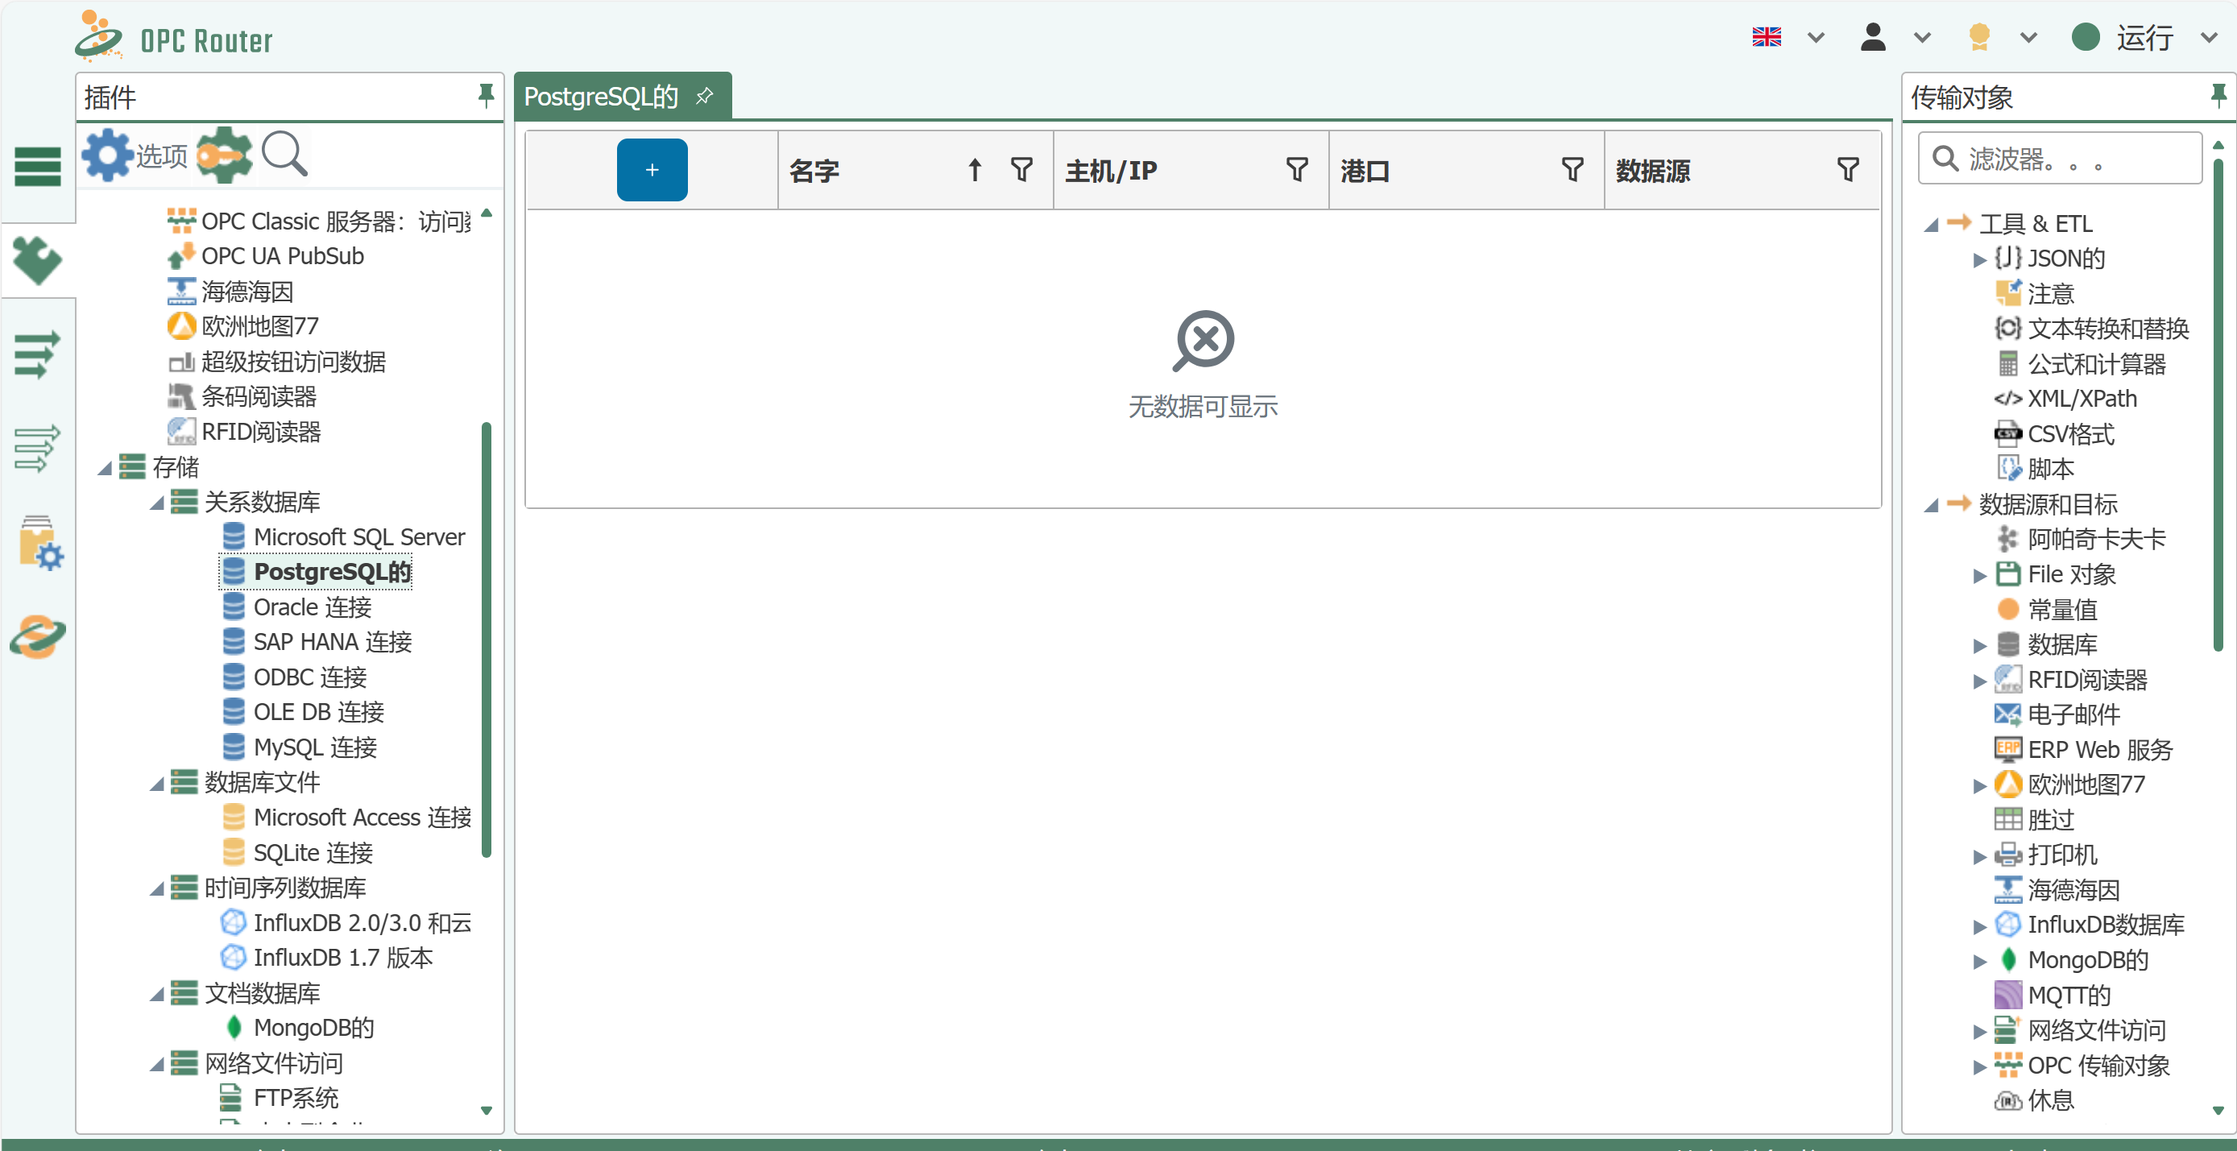Collapse the relational databases tree node
The height and width of the screenshot is (1151, 2237).
pos(157,503)
